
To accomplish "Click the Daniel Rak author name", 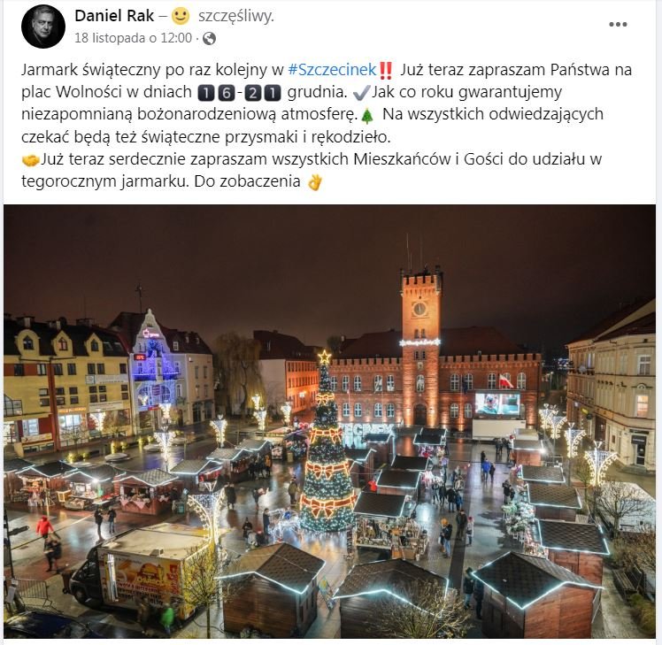I will (x=114, y=16).
